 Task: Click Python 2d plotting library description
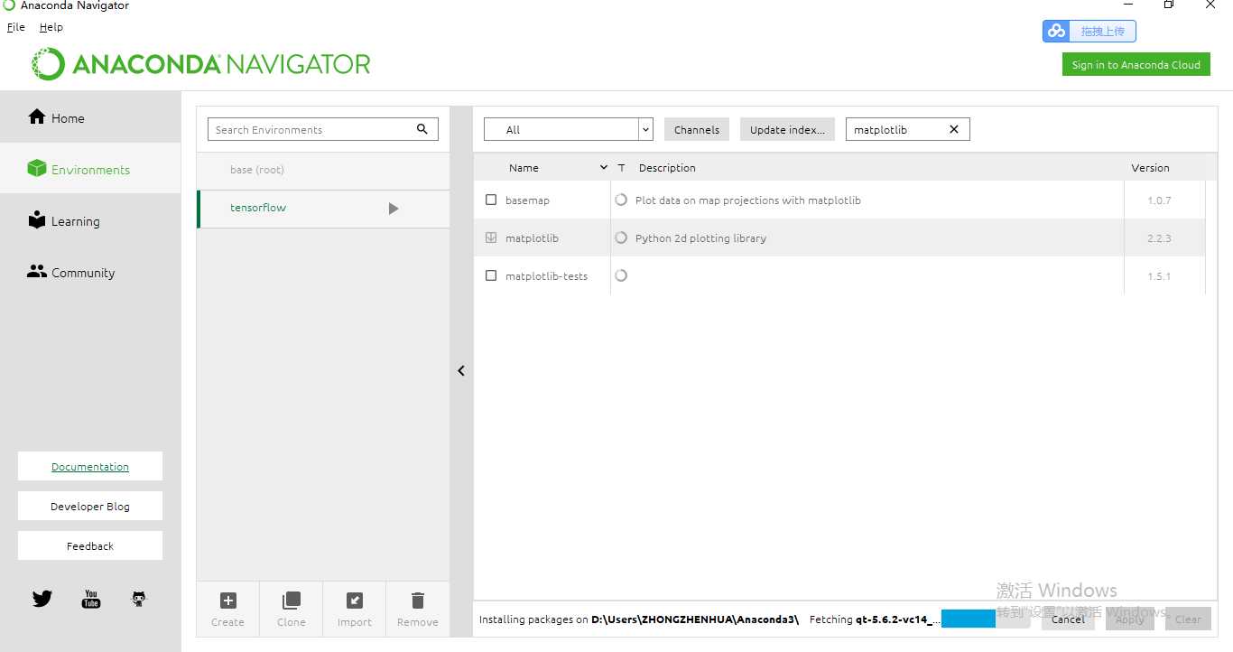coord(700,238)
